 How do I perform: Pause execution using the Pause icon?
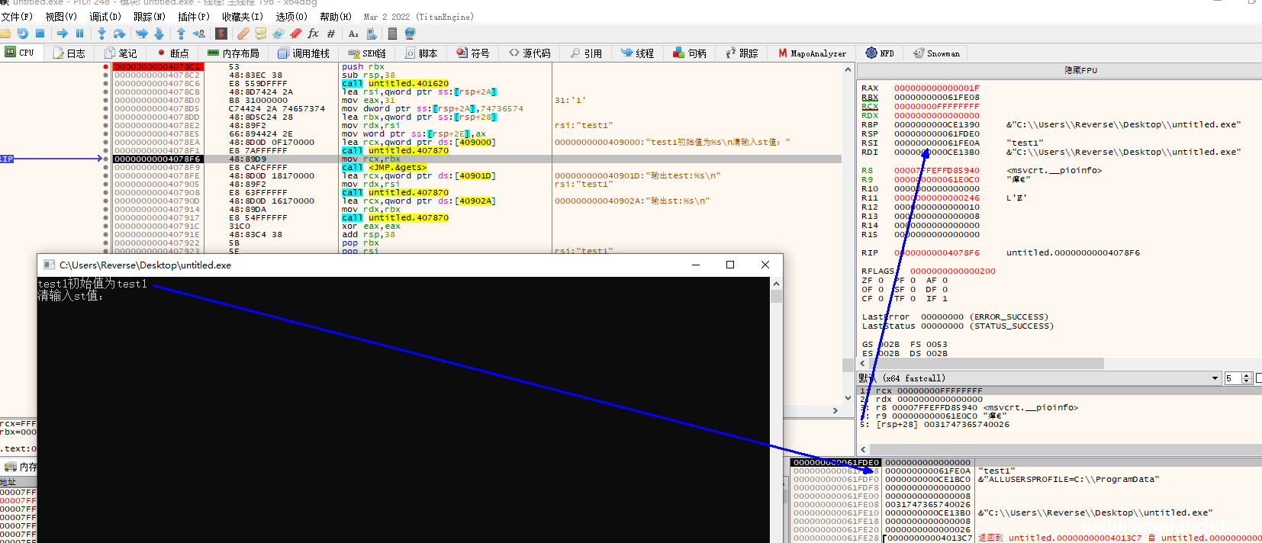point(79,34)
